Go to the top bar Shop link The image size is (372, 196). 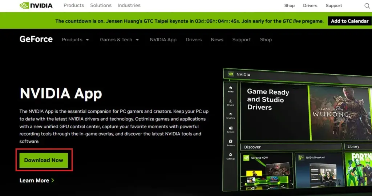click(x=290, y=6)
